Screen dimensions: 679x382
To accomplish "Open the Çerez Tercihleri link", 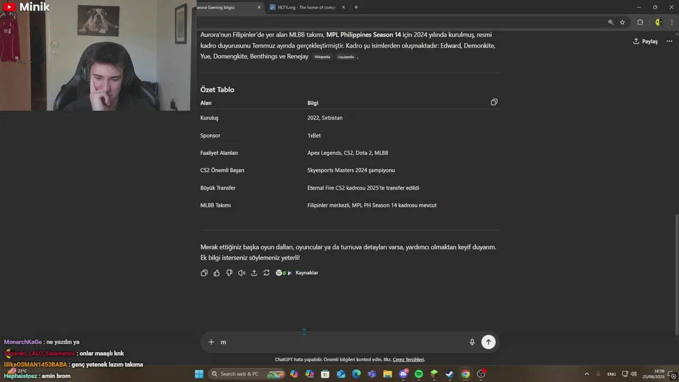I will 408,360.
